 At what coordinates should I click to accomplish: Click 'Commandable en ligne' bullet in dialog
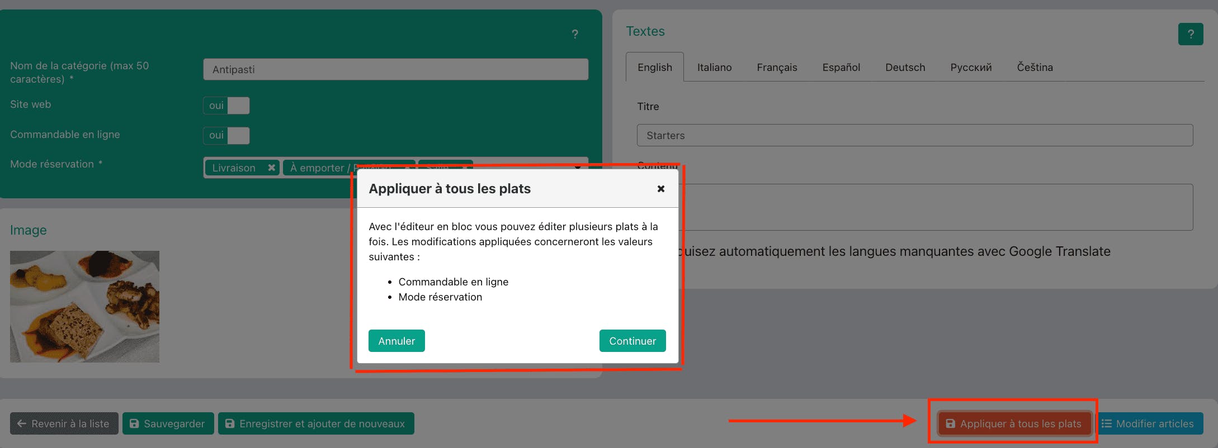[x=453, y=282]
